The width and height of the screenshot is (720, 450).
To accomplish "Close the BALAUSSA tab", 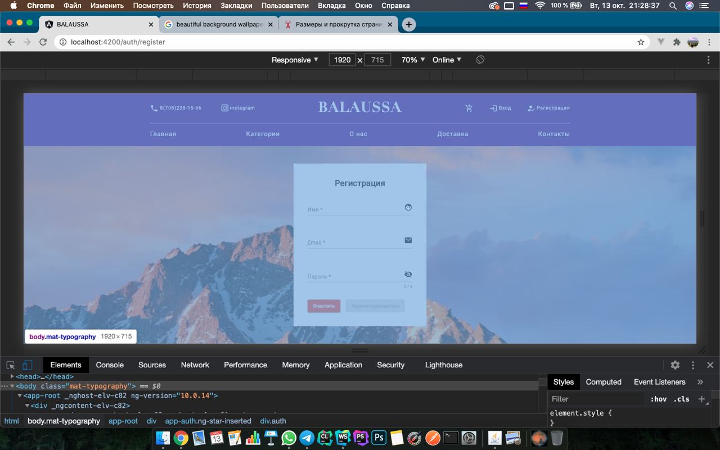I will tap(151, 25).
